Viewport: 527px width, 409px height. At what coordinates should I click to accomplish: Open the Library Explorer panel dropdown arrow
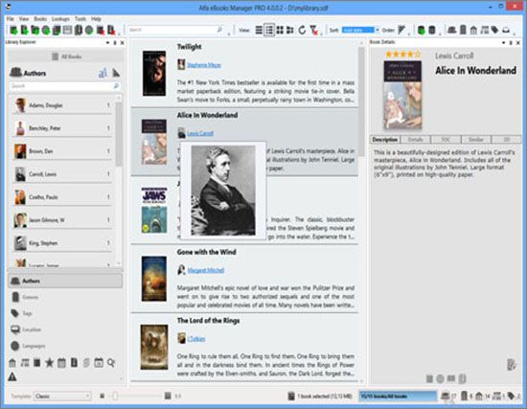pos(107,43)
